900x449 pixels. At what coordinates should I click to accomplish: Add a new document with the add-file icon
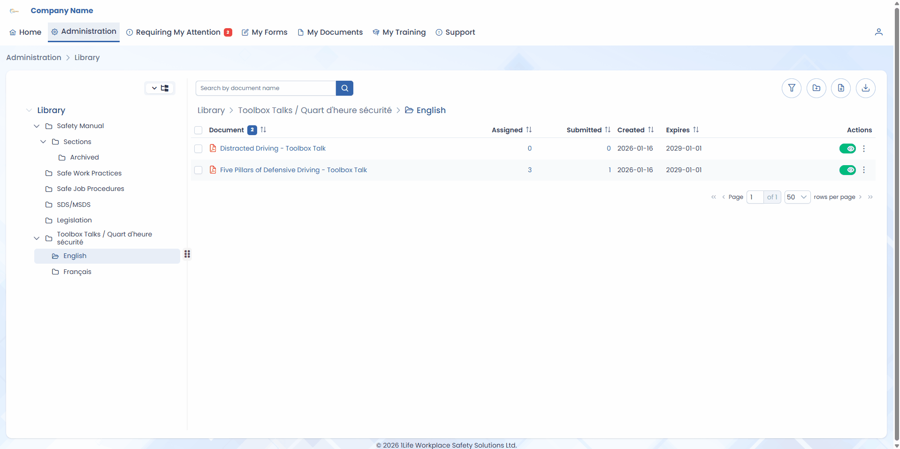pyautogui.click(x=840, y=88)
